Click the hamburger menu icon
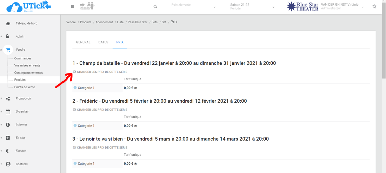The image size is (386, 173). coord(73,6)
